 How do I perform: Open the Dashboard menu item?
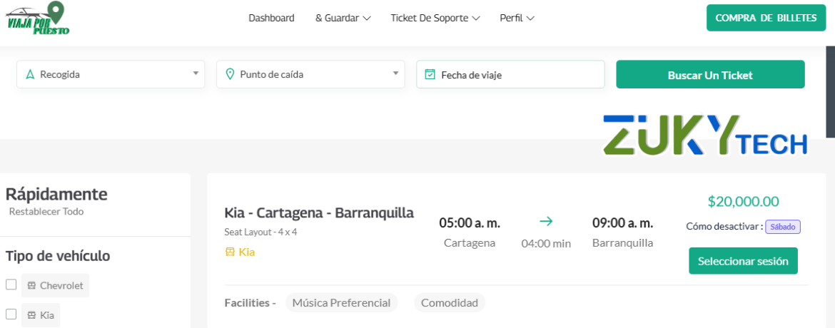(x=271, y=18)
